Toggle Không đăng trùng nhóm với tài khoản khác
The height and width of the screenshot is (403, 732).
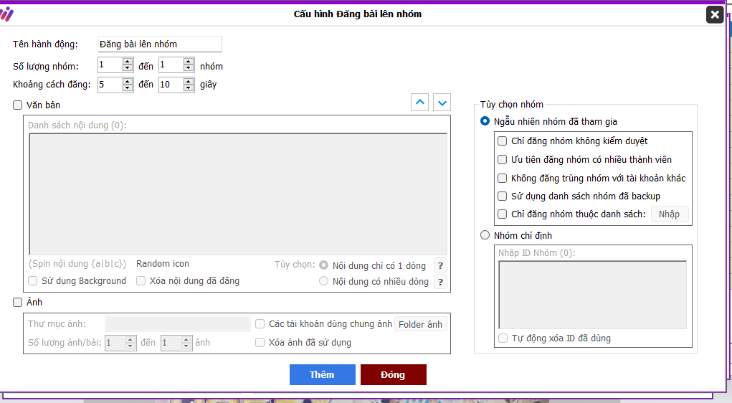(503, 178)
